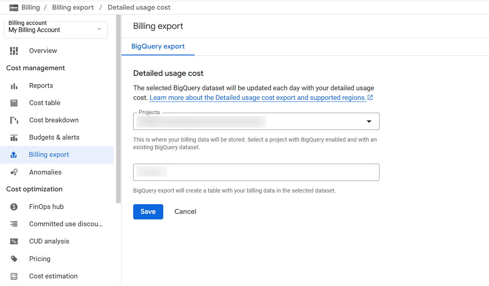Screen dimensions: 489x286
Task: Open Committed use discounts menu item
Action: pos(66,224)
